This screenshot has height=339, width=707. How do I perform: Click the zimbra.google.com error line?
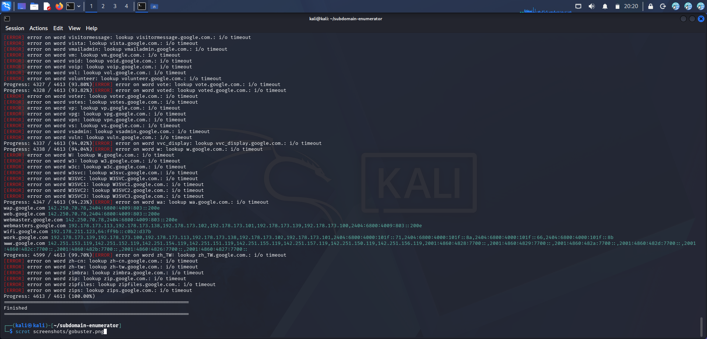[x=104, y=273]
